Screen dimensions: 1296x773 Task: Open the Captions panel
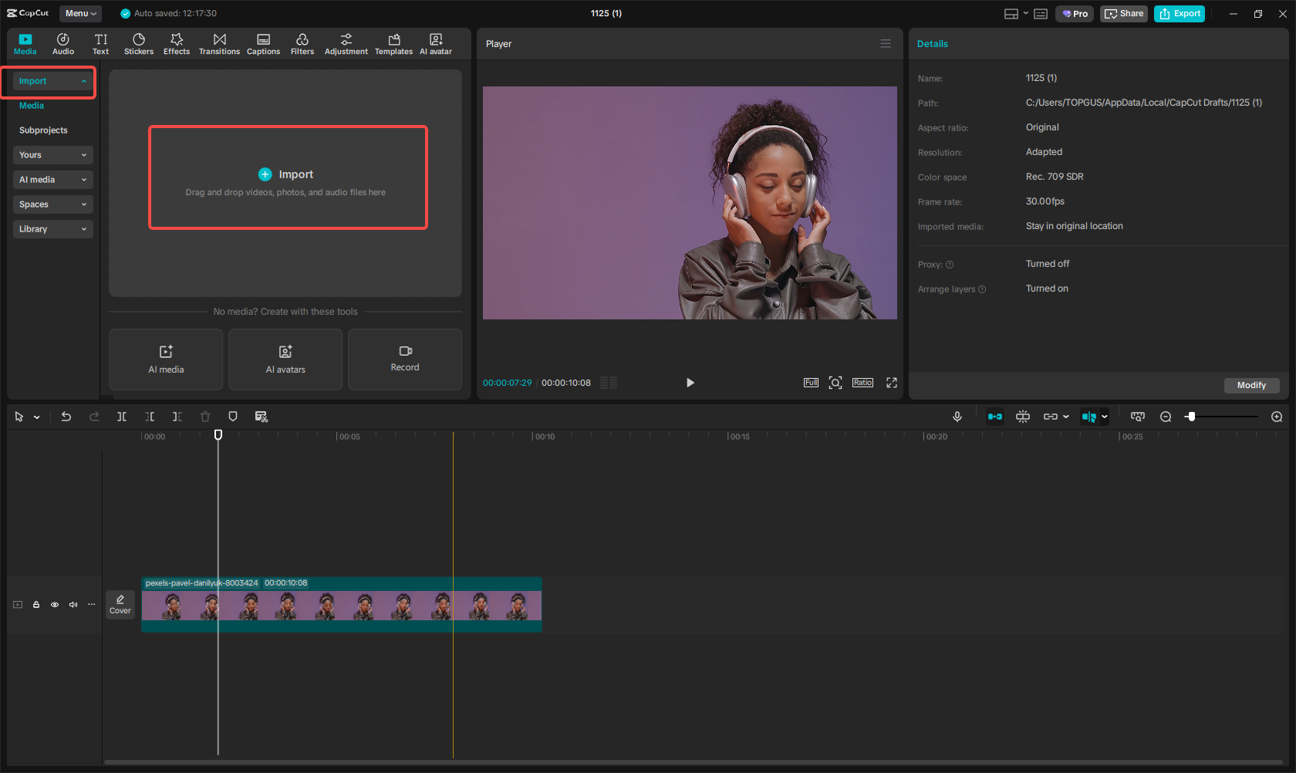coord(264,43)
